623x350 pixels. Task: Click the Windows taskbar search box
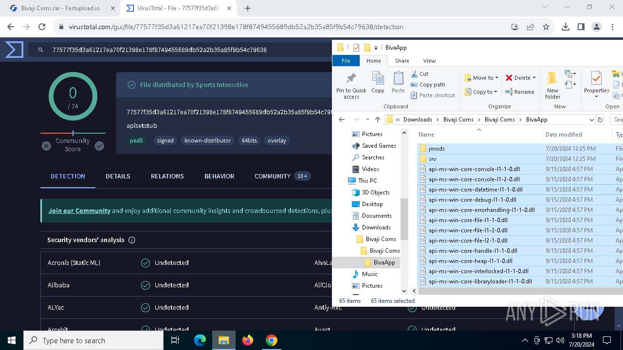[x=93, y=340]
